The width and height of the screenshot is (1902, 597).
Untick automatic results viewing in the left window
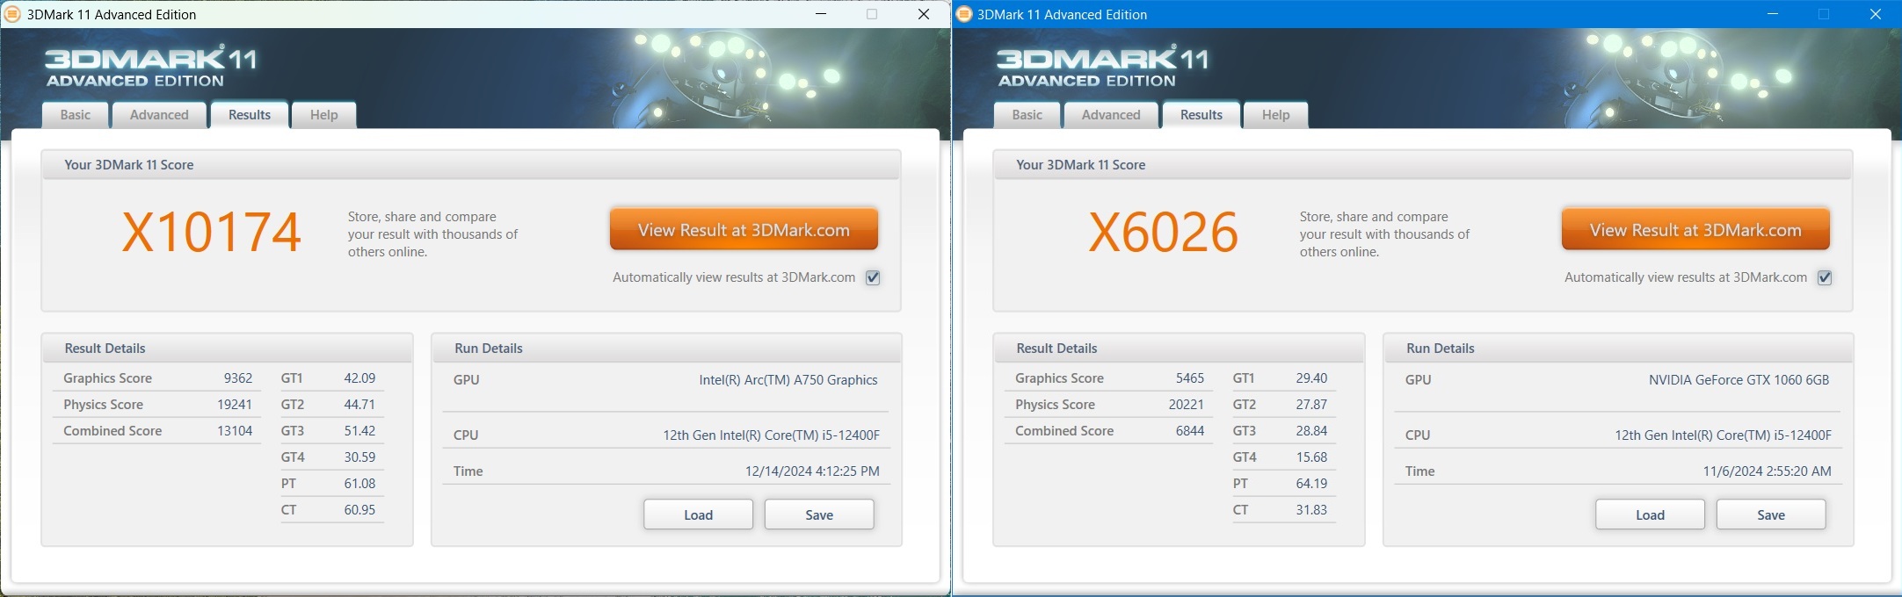coord(873,277)
